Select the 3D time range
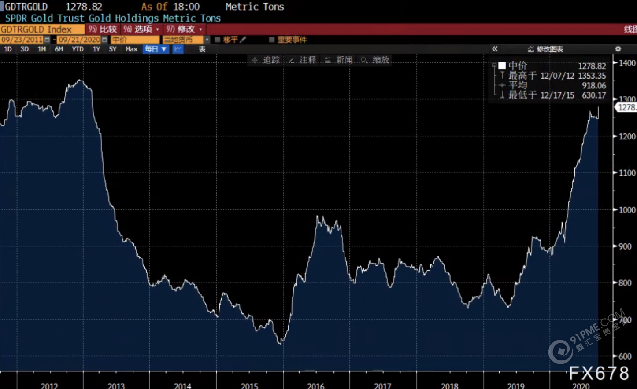 (25, 49)
